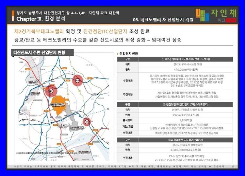The image size is (245, 176).
Task: Click page number "23" in footer
Action: click(233, 166)
